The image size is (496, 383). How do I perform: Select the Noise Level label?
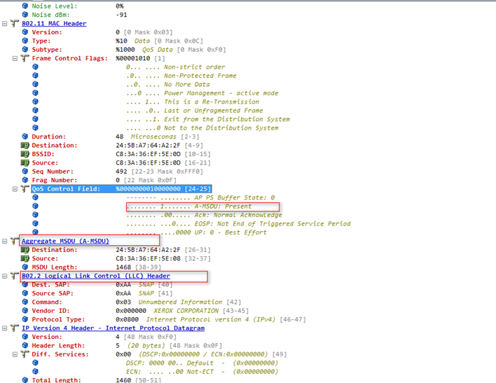[55, 6]
